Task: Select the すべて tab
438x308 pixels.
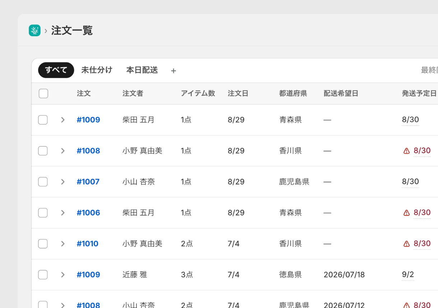Action: click(x=56, y=70)
